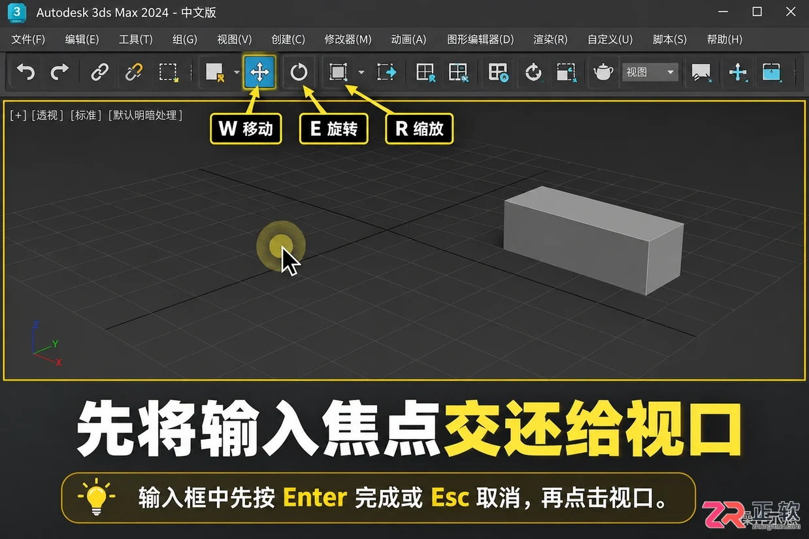
Task: Open the 组(G) menu
Action: click(185, 39)
